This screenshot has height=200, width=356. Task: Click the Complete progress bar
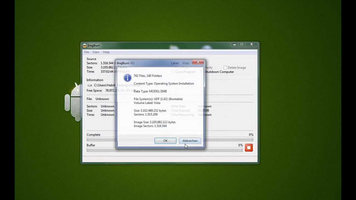click(170, 139)
